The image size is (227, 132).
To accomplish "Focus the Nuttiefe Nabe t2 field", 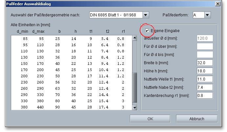I will coord(205,87).
